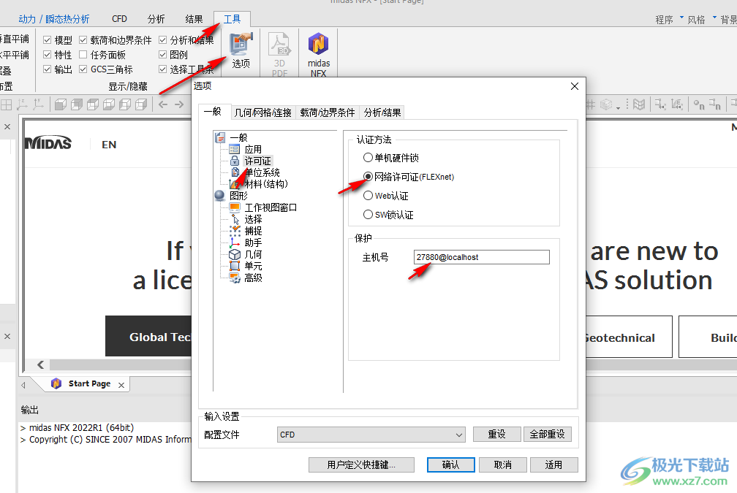
Task: Click the 适用 button
Action: pos(553,465)
